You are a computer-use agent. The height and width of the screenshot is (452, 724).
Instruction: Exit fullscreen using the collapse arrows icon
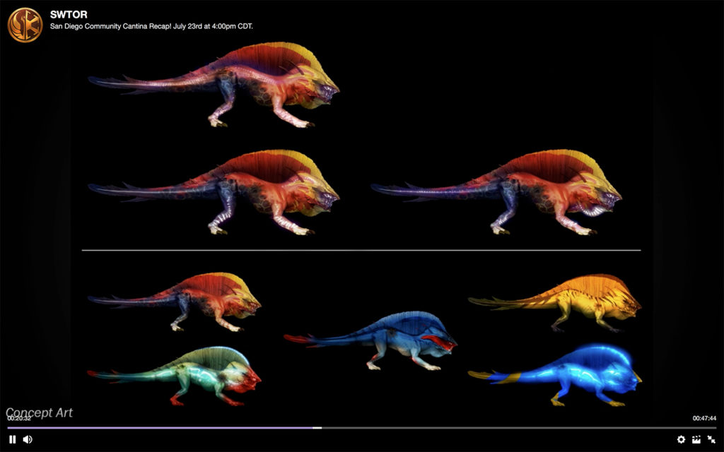[x=711, y=439]
